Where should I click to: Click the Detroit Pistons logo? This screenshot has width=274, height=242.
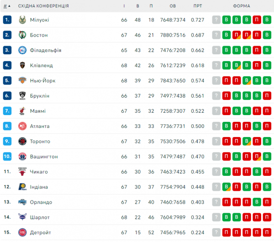pos(22,232)
